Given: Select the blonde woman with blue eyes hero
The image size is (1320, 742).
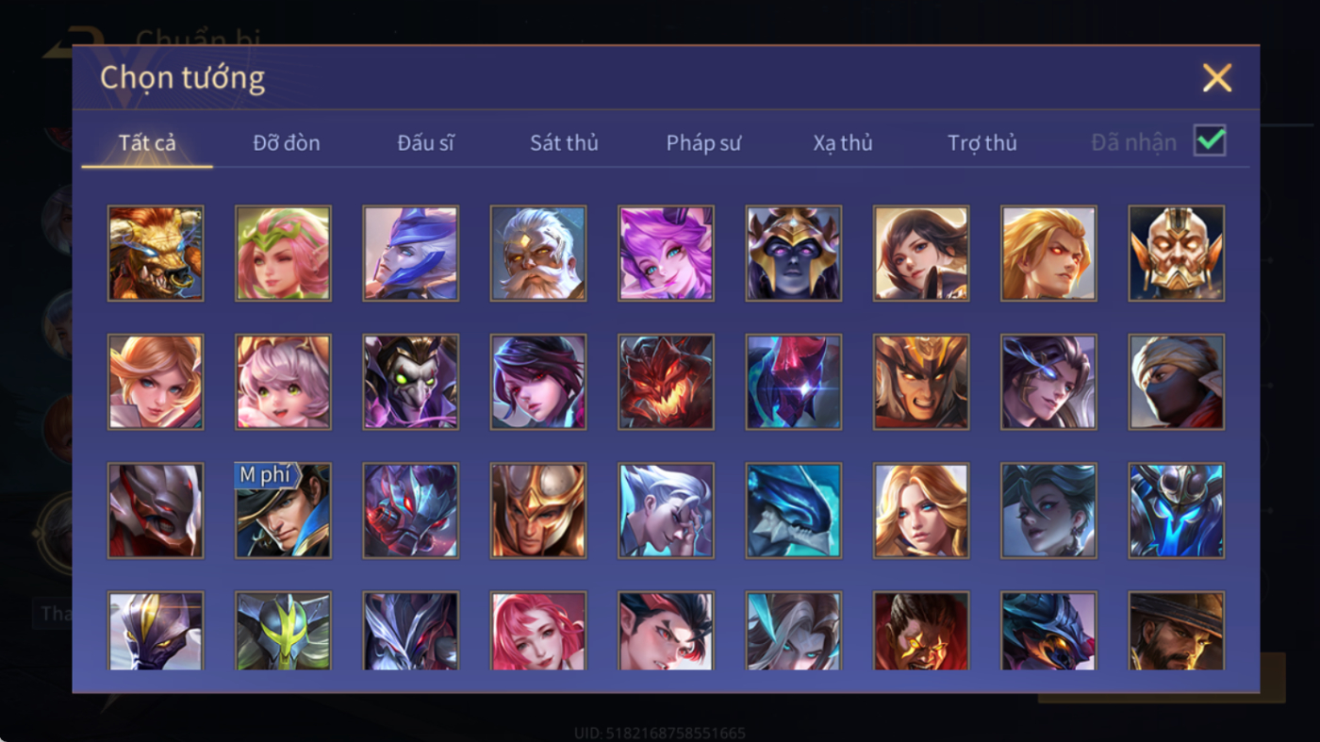Looking at the screenshot, I should pos(921,510).
